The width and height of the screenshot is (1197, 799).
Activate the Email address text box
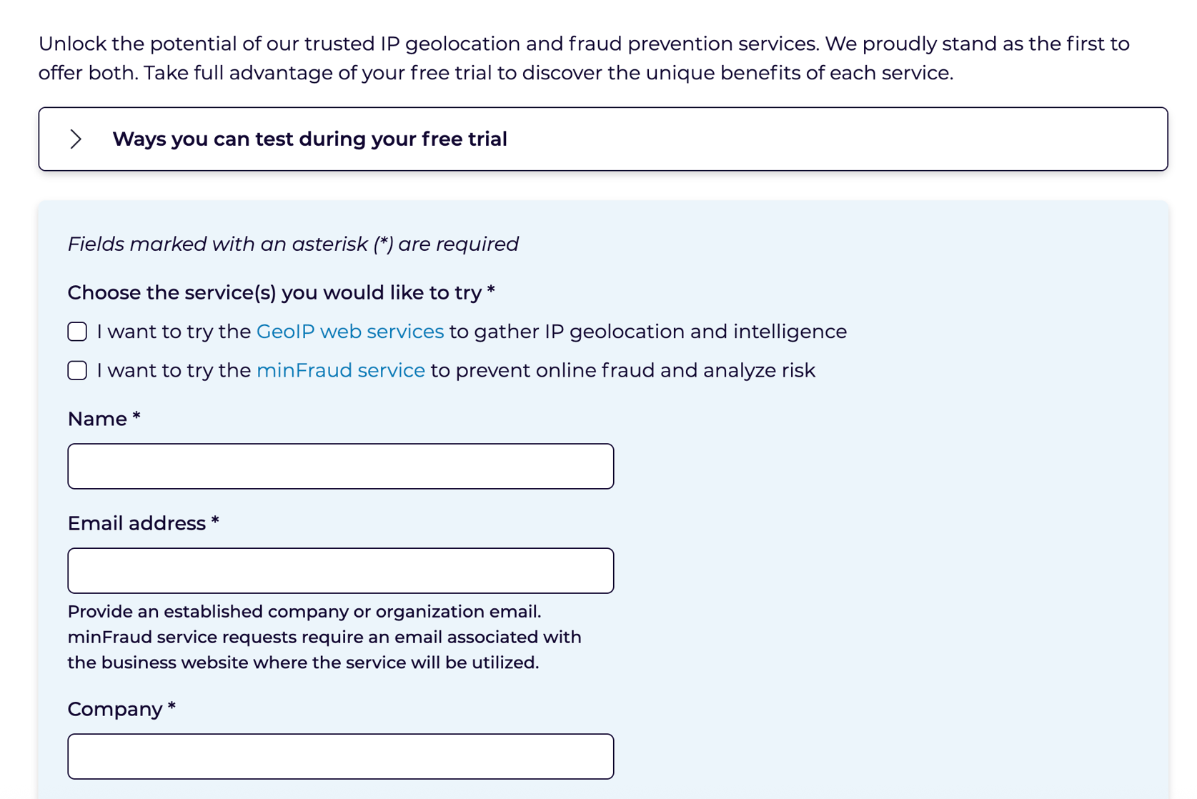pos(340,570)
